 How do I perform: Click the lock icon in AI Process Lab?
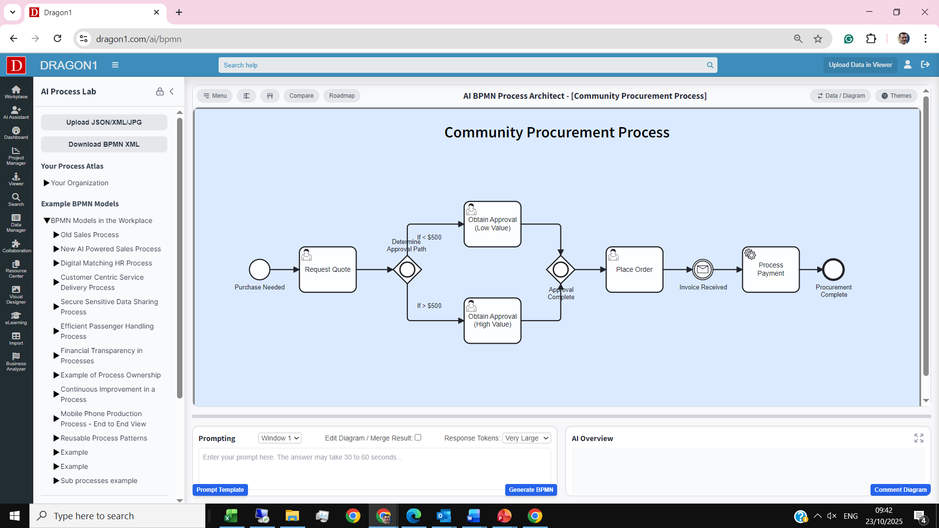(x=159, y=91)
